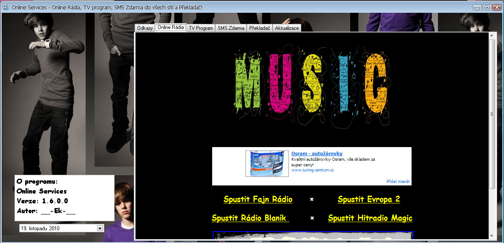Open the Překladač tab
Screen dimensions: 504x243
pyautogui.click(x=260, y=28)
